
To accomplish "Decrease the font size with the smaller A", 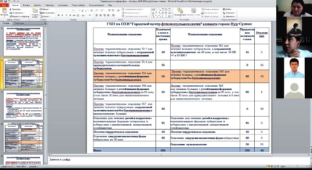I will (x=87, y=11).
